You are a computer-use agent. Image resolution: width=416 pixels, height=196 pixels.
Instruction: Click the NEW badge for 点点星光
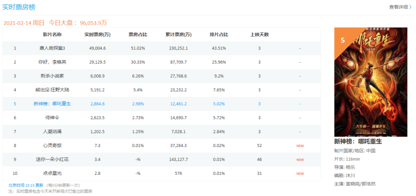(x=300, y=174)
